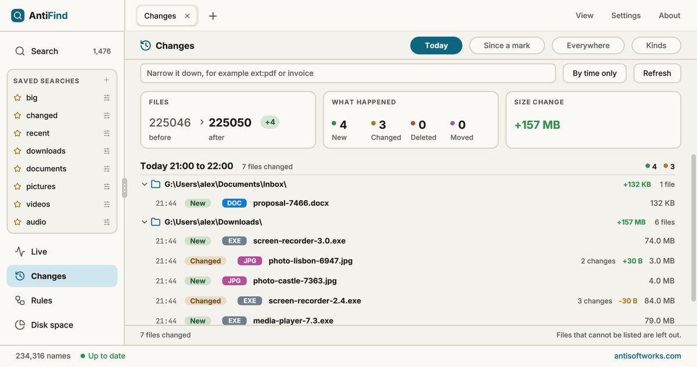697x367 pixels.
Task: Open a new tab with plus button
Action: (213, 16)
